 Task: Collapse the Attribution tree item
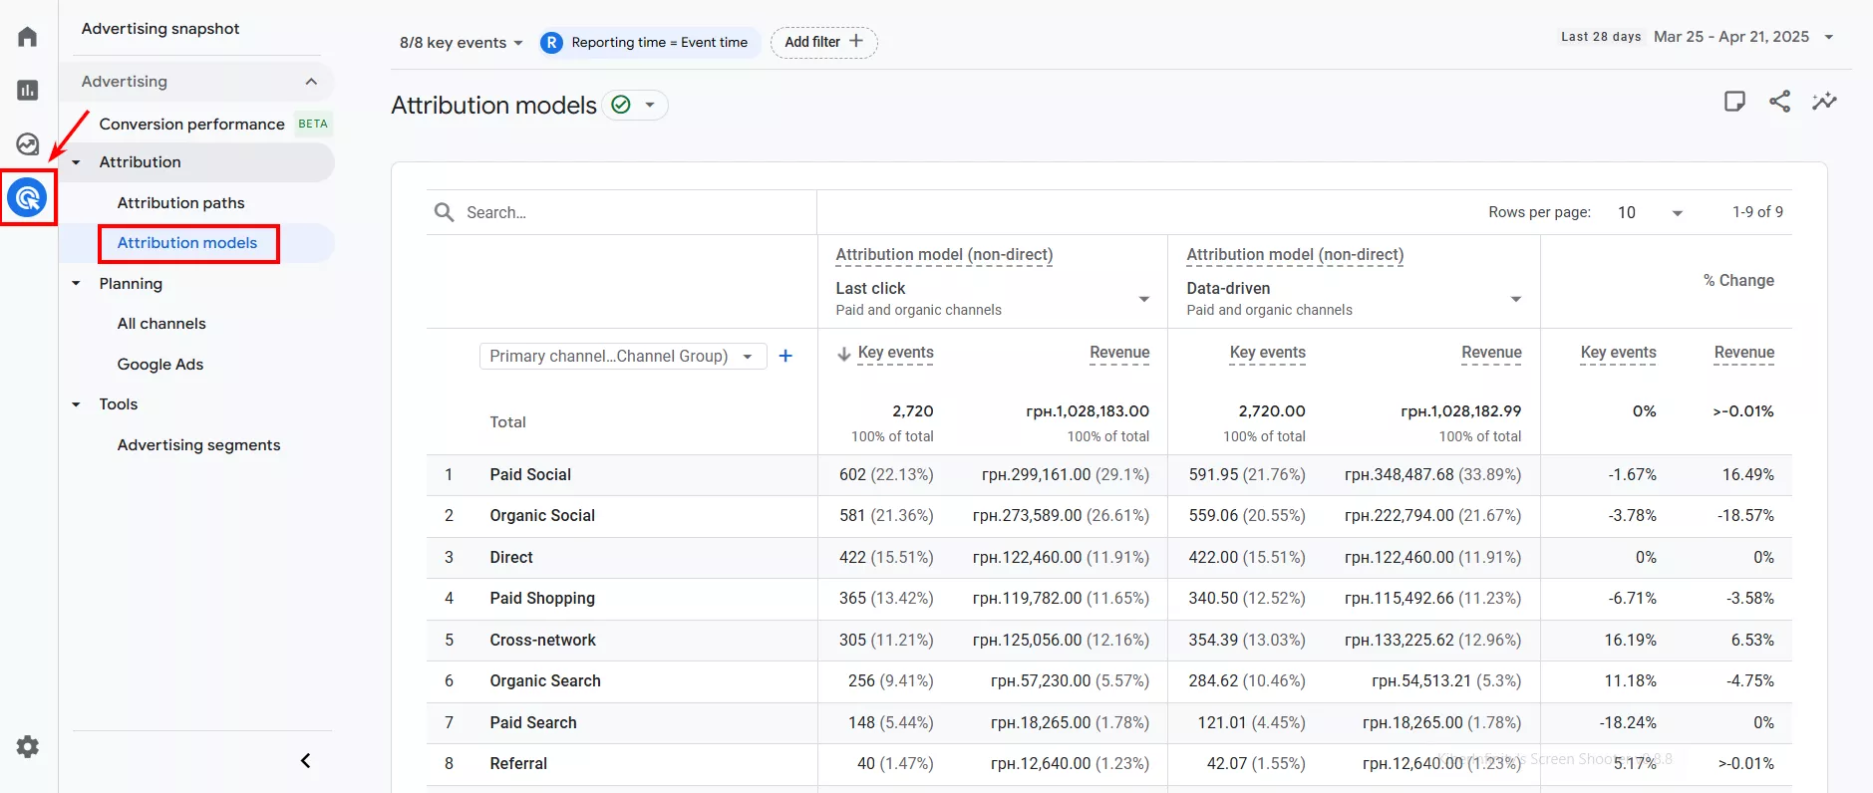point(76,162)
